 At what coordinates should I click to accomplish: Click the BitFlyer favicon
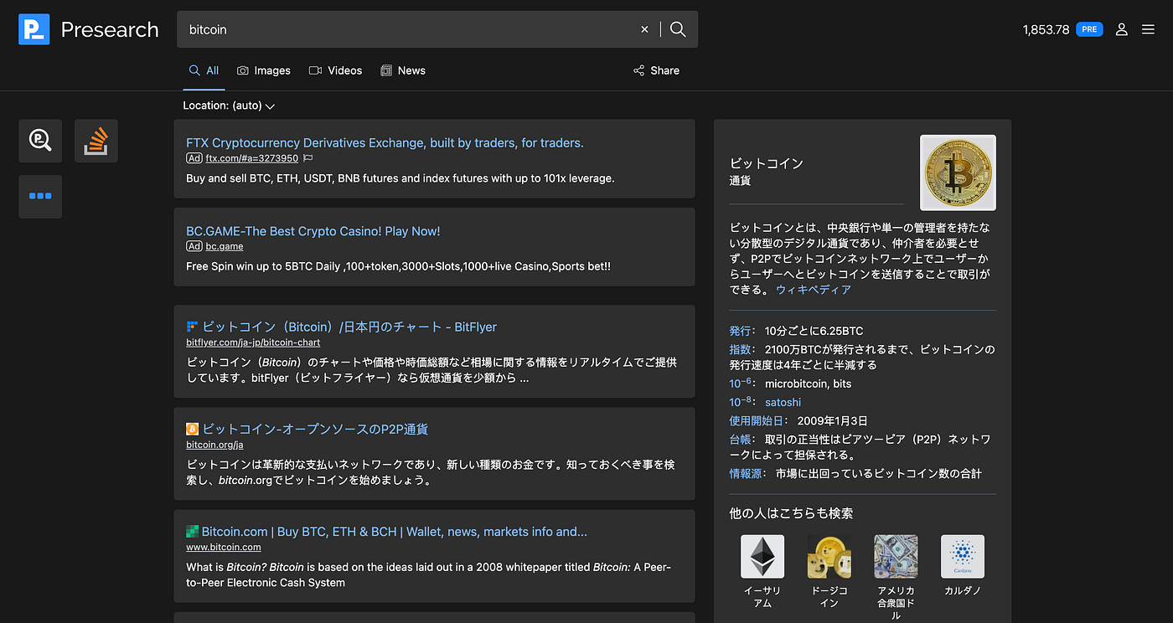[x=192, y=327]
